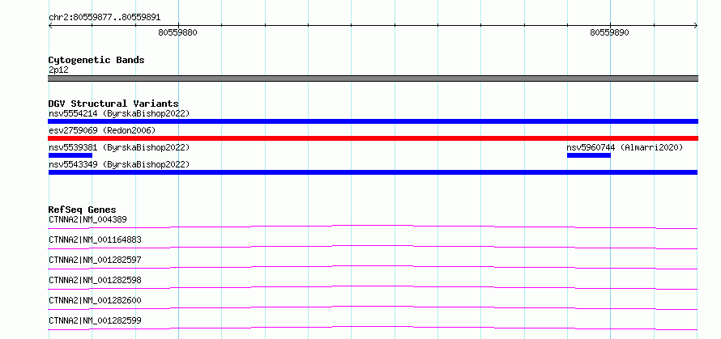The image size is (721, 339).
Task: Select the short blue nsv5960744 bar
Action: (x=589, y=155)
